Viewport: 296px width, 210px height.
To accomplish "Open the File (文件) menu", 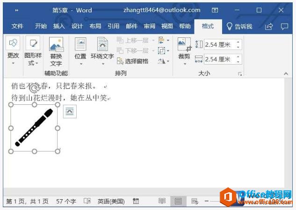I will [17, 26].
